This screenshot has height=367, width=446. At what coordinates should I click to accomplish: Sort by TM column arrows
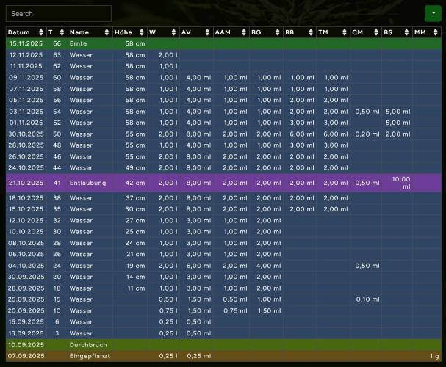click(344, 32)
